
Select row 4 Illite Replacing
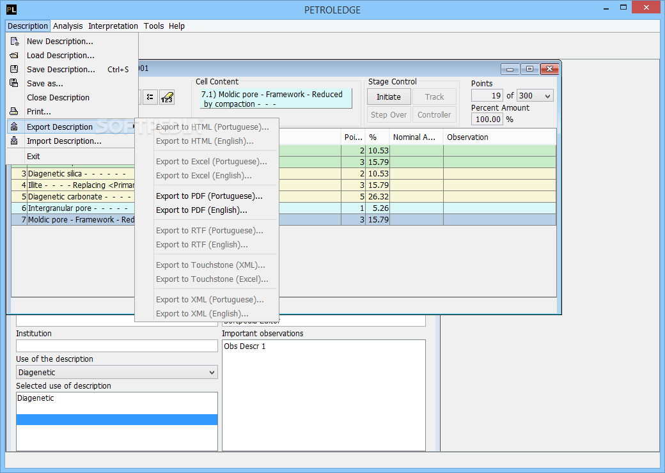point(73,185)
